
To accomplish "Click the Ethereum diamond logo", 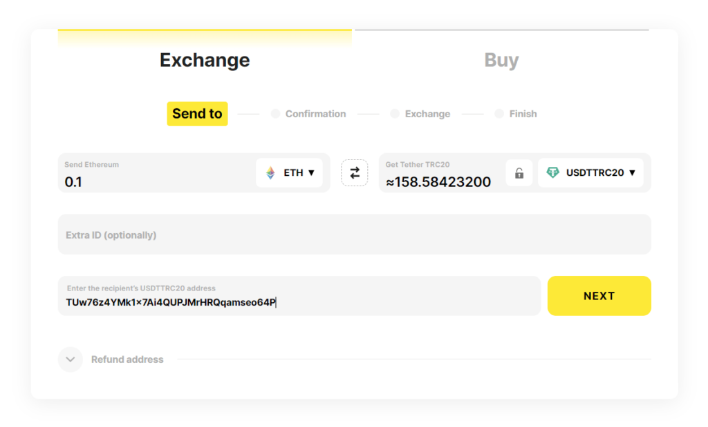I will (270, 173).
